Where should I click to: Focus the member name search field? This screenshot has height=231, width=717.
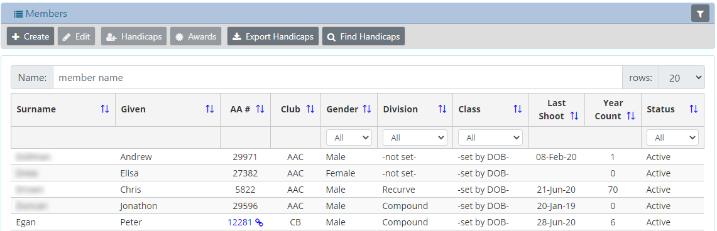click(337, 78)
